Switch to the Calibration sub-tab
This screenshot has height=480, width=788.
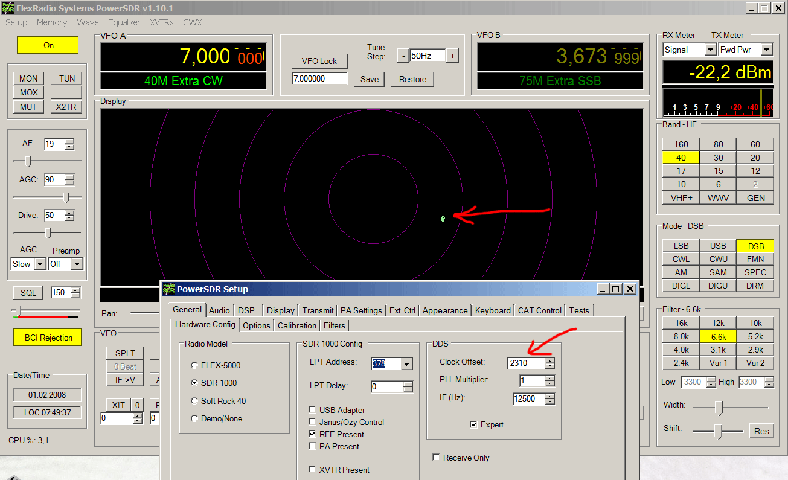[296, 325]
